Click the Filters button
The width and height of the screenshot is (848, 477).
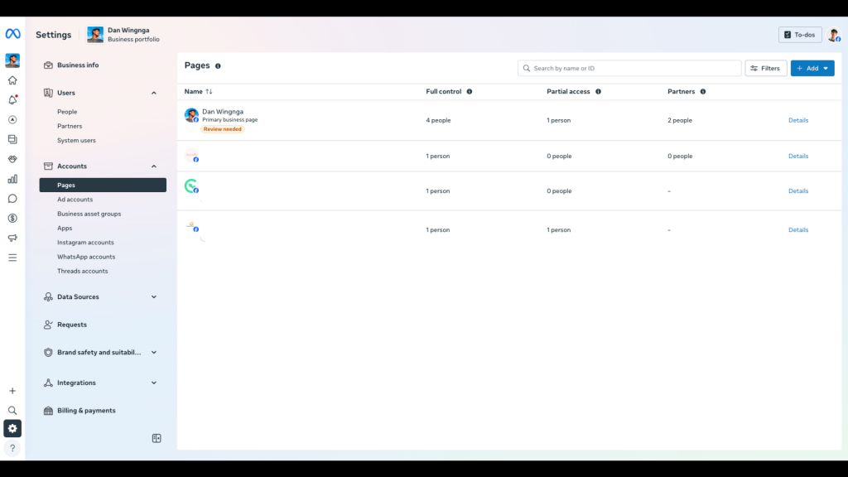[x=765, y=68]
